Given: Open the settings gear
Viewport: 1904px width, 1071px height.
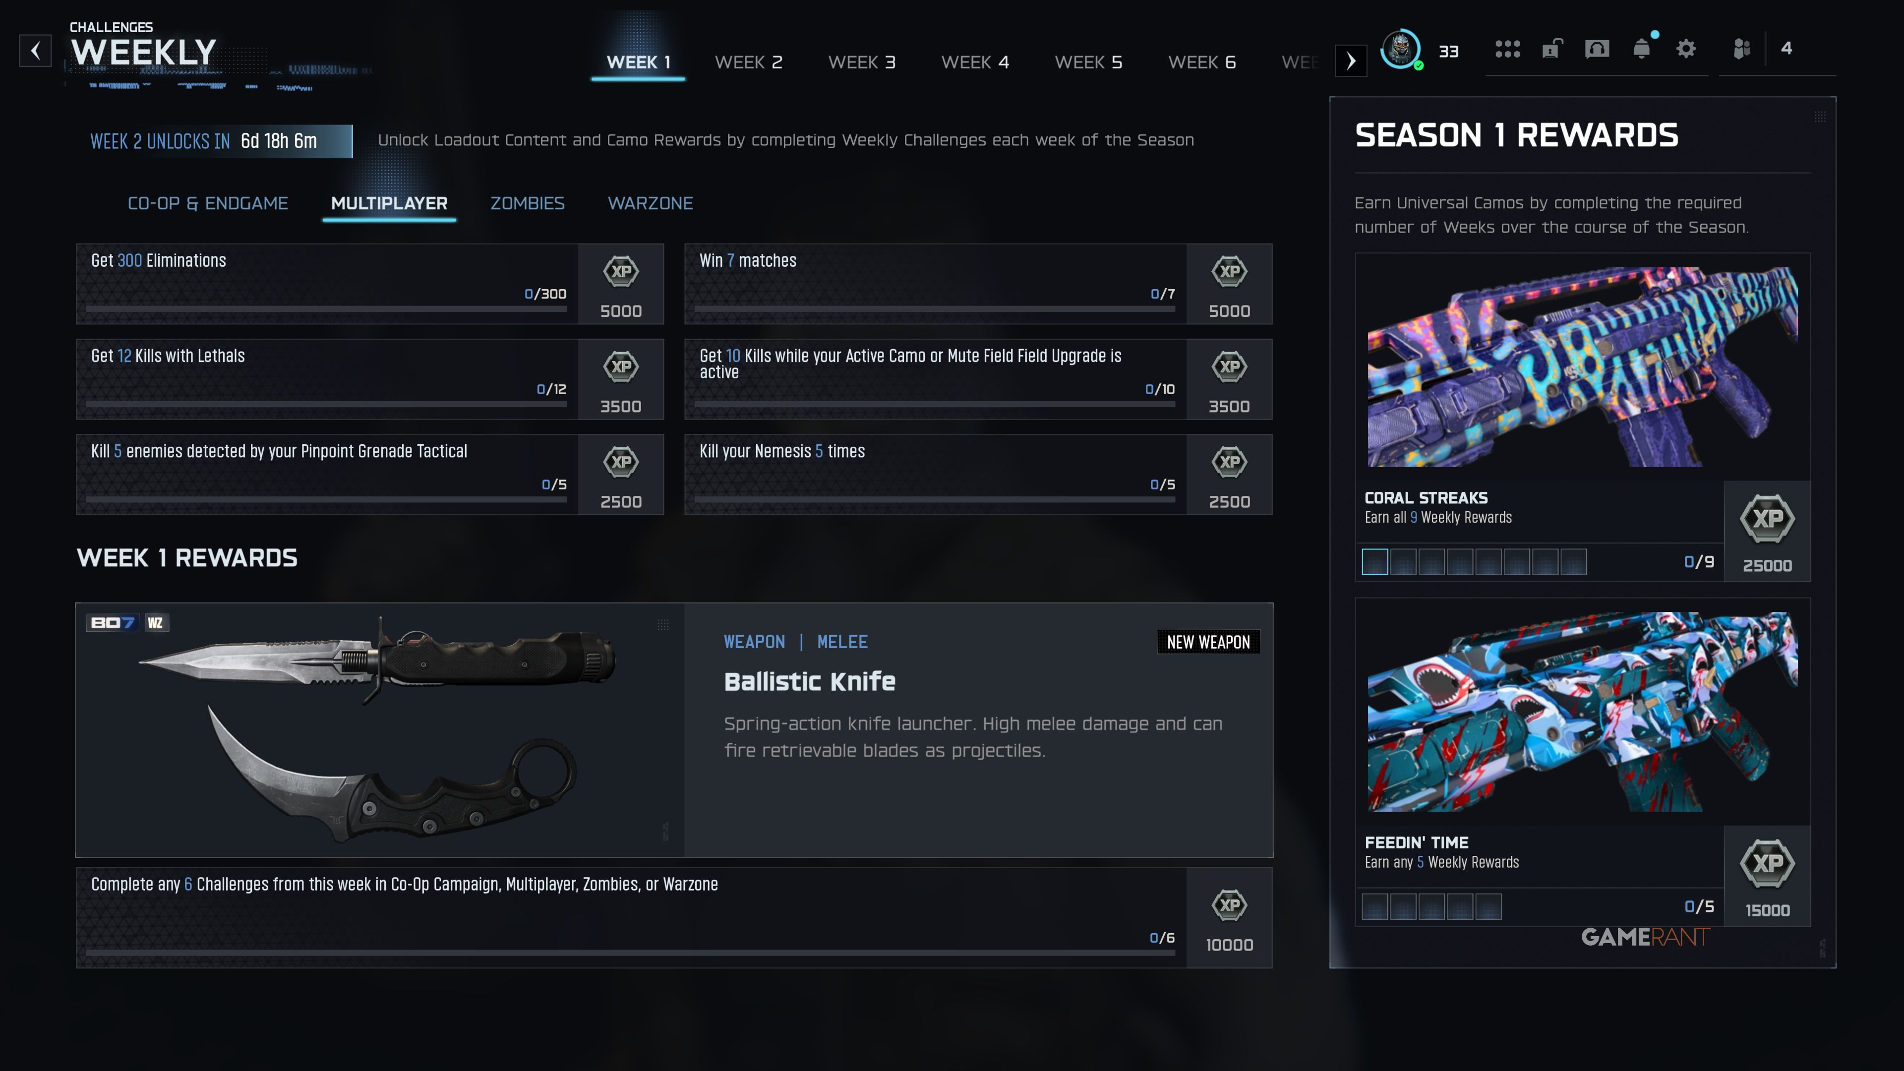Looking at the screenshot, I should pyautogui.click(x=1686, y=50).
